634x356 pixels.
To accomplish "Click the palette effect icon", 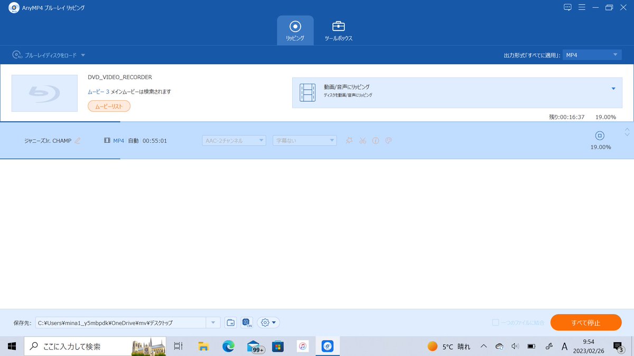I will coord(388,141).
